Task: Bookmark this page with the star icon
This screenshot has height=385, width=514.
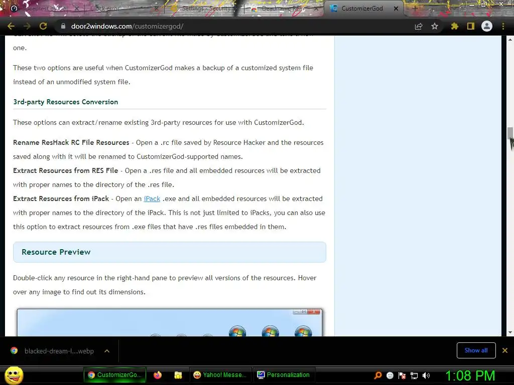Action: click(x=435, y=26)
